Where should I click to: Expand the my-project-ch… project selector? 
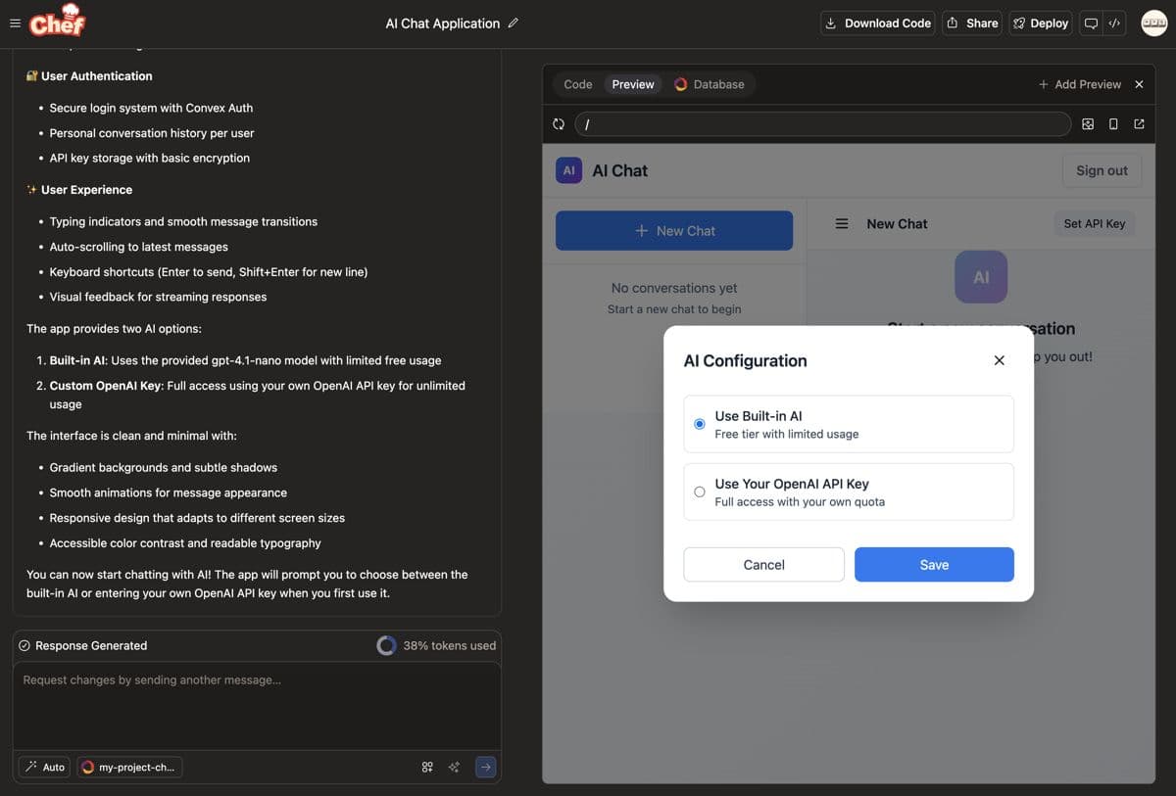[129, 768]
